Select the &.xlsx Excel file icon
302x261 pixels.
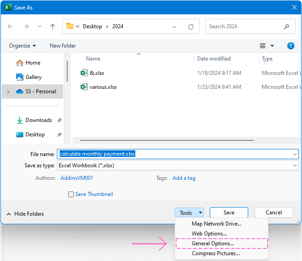84,73
